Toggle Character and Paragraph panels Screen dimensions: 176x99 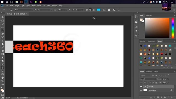109,10
